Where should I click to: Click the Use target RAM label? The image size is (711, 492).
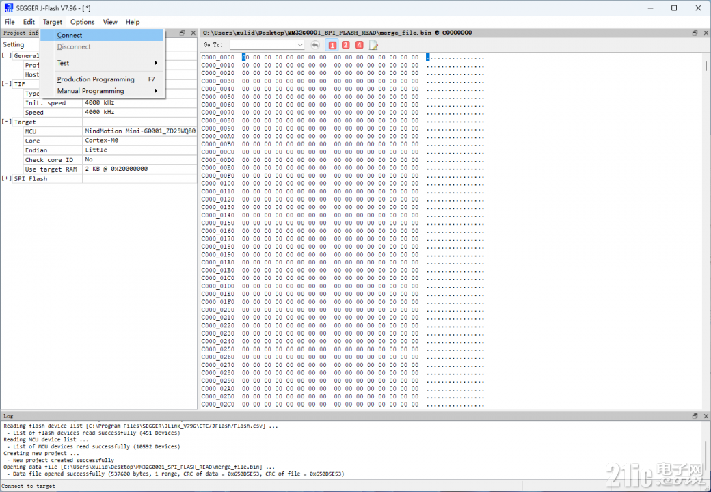click(51, 169)
